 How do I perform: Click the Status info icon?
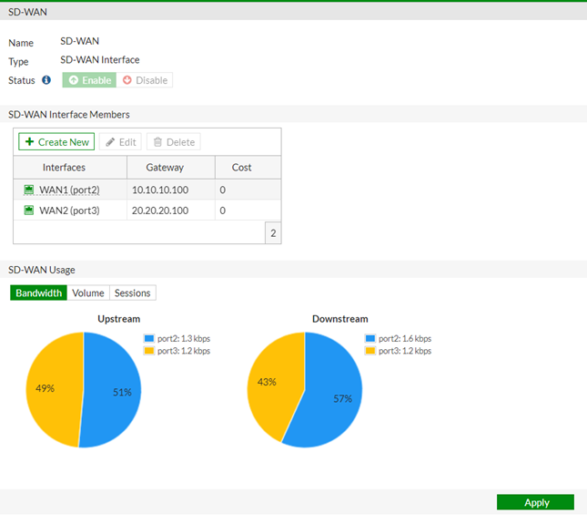[x=46, y=80]
